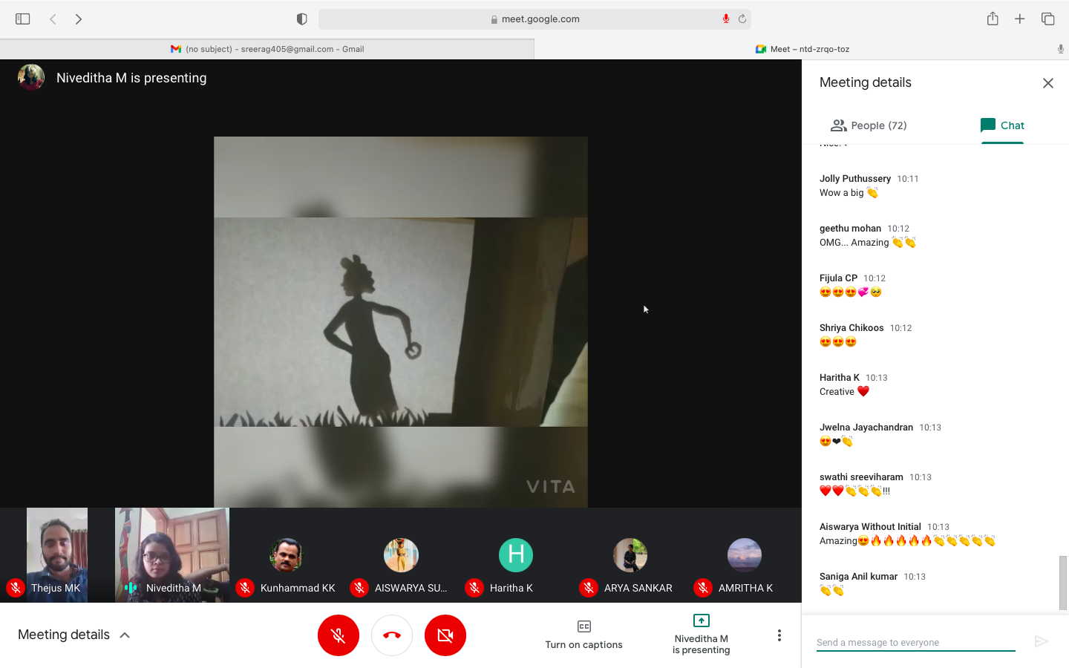Select the Chat tab

click(x=1002, y=125)
